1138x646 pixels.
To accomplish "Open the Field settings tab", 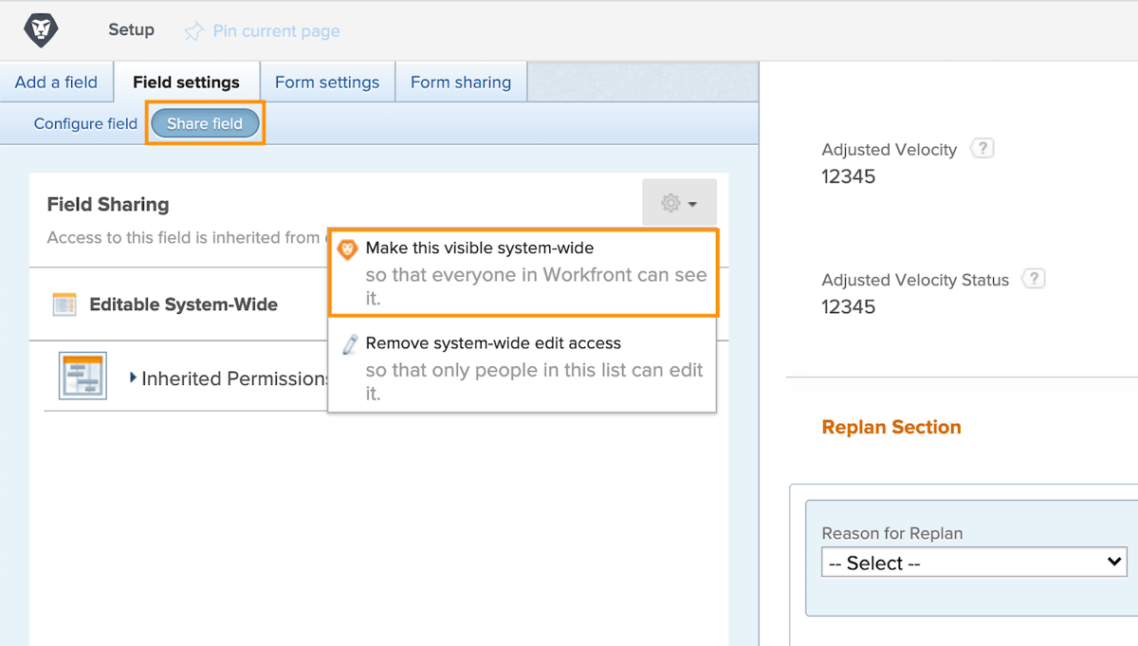I will 187,82.
